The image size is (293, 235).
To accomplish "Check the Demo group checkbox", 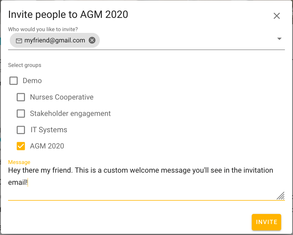I will 14,81.
